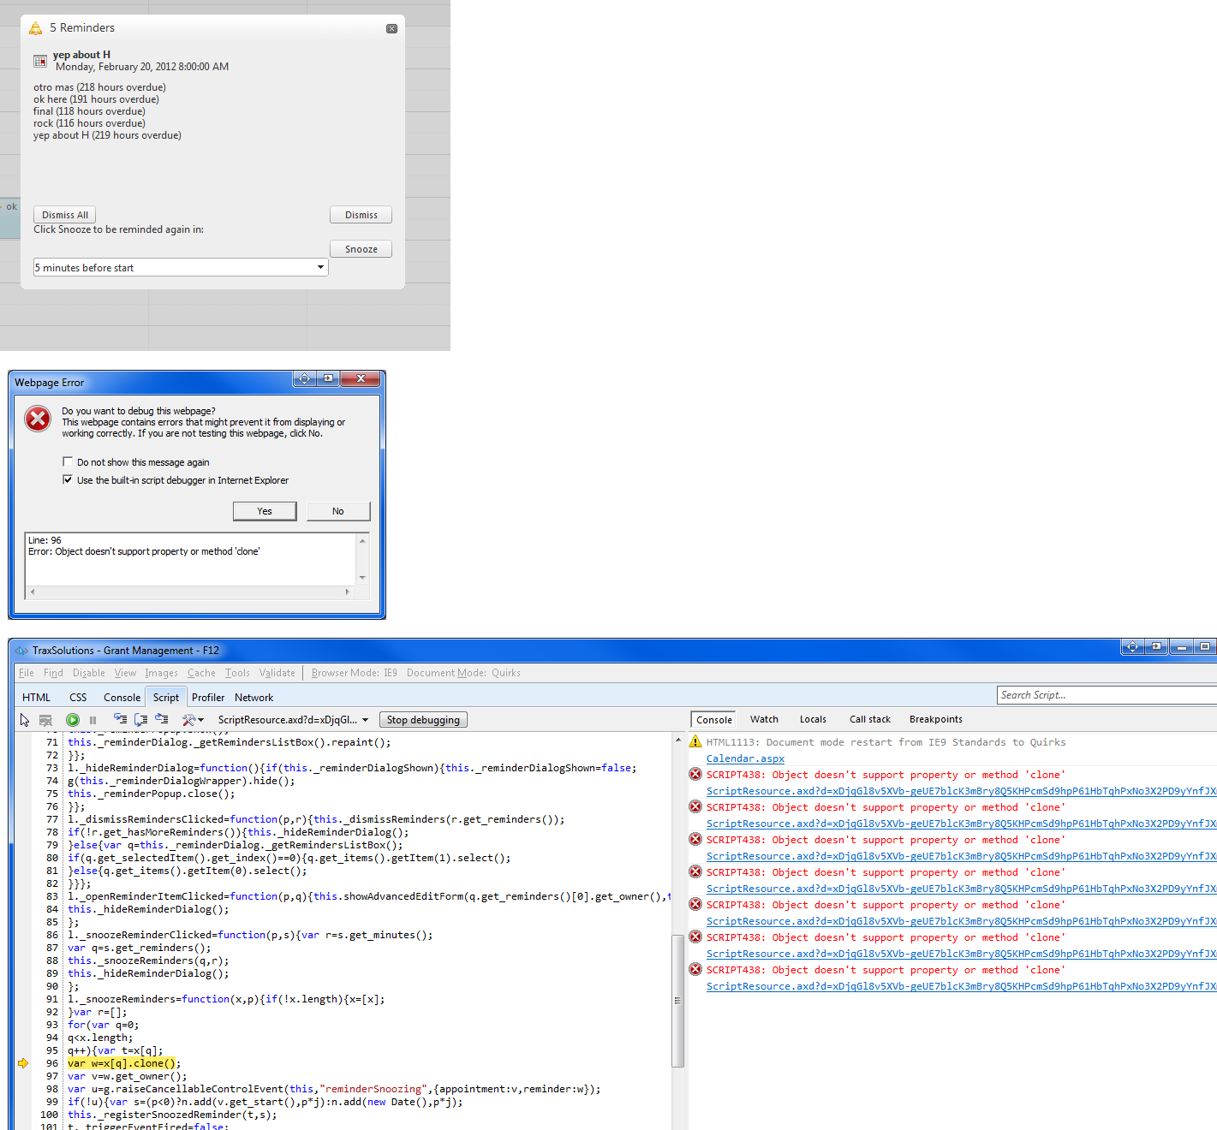Click the Snooze button
Image resolution: width=1217 pixels, height=1130 pixels.
[361, 249]
